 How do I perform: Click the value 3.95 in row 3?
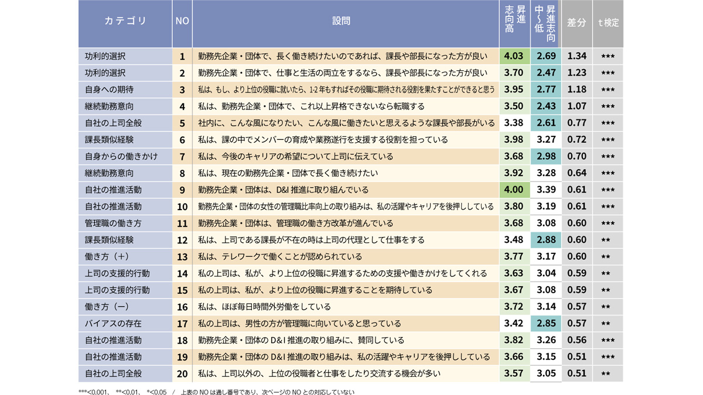(x=515, y=90)
